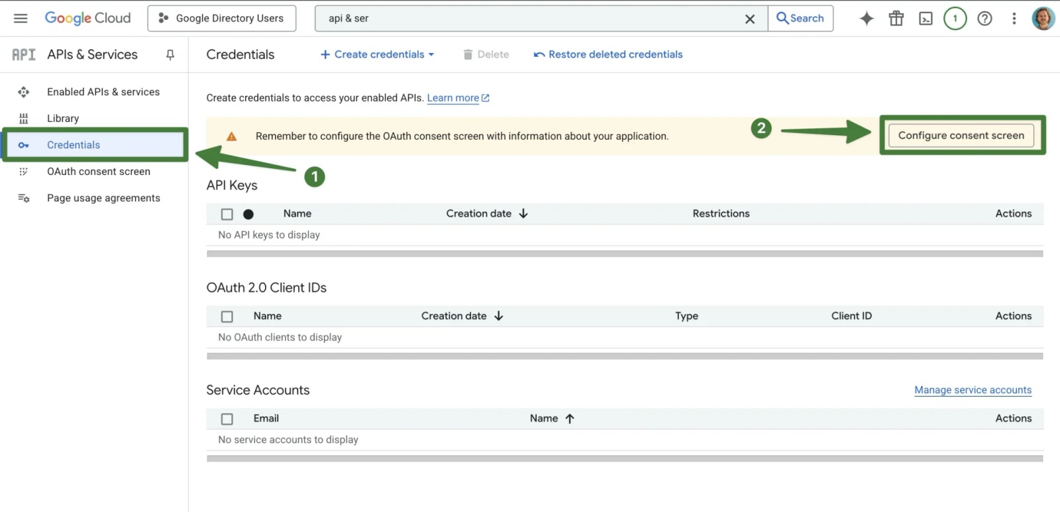The image size is (1060, 512).
Task: Open Enabled APIs & services page
Action: 103,92
